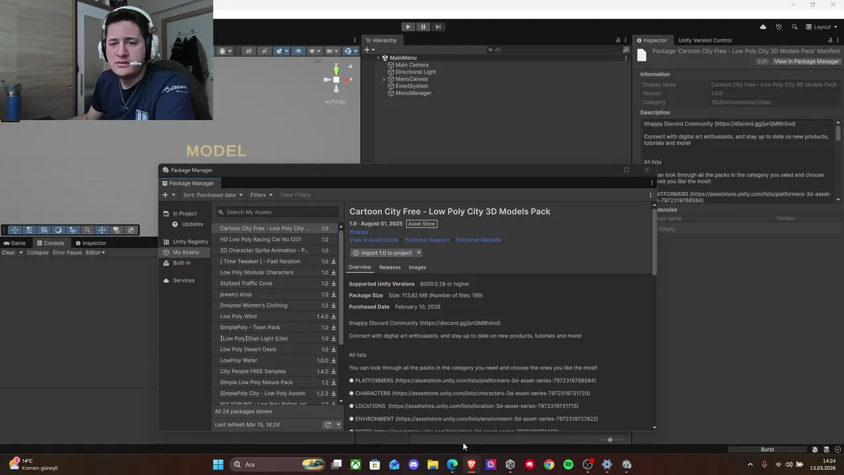
Task: Toggle the orientation gizmo lock icon
Action: point(350,66)
